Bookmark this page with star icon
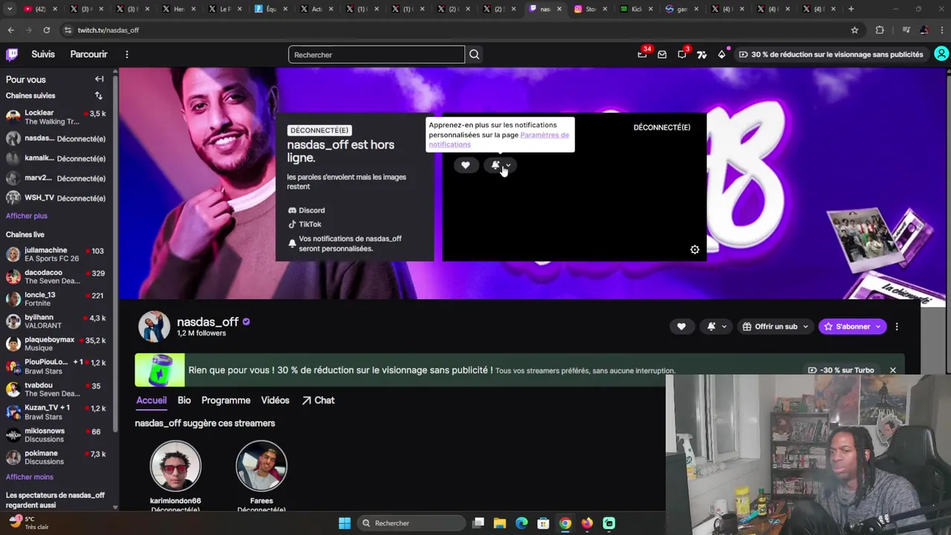This screenshot has width=951, height=535. [854, 30]
